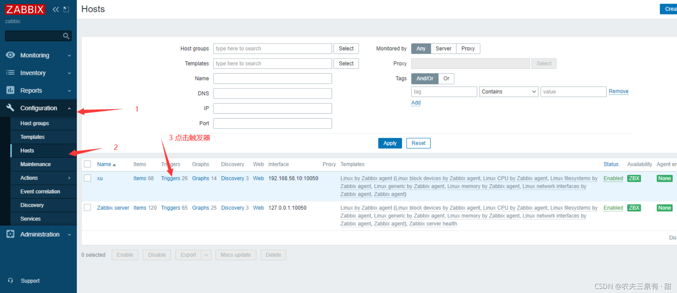Image resolution: width=677 pixels, height=293 pixels.
Task: Tick the checkbox for Zabbix server
Action: pos(87,208)
